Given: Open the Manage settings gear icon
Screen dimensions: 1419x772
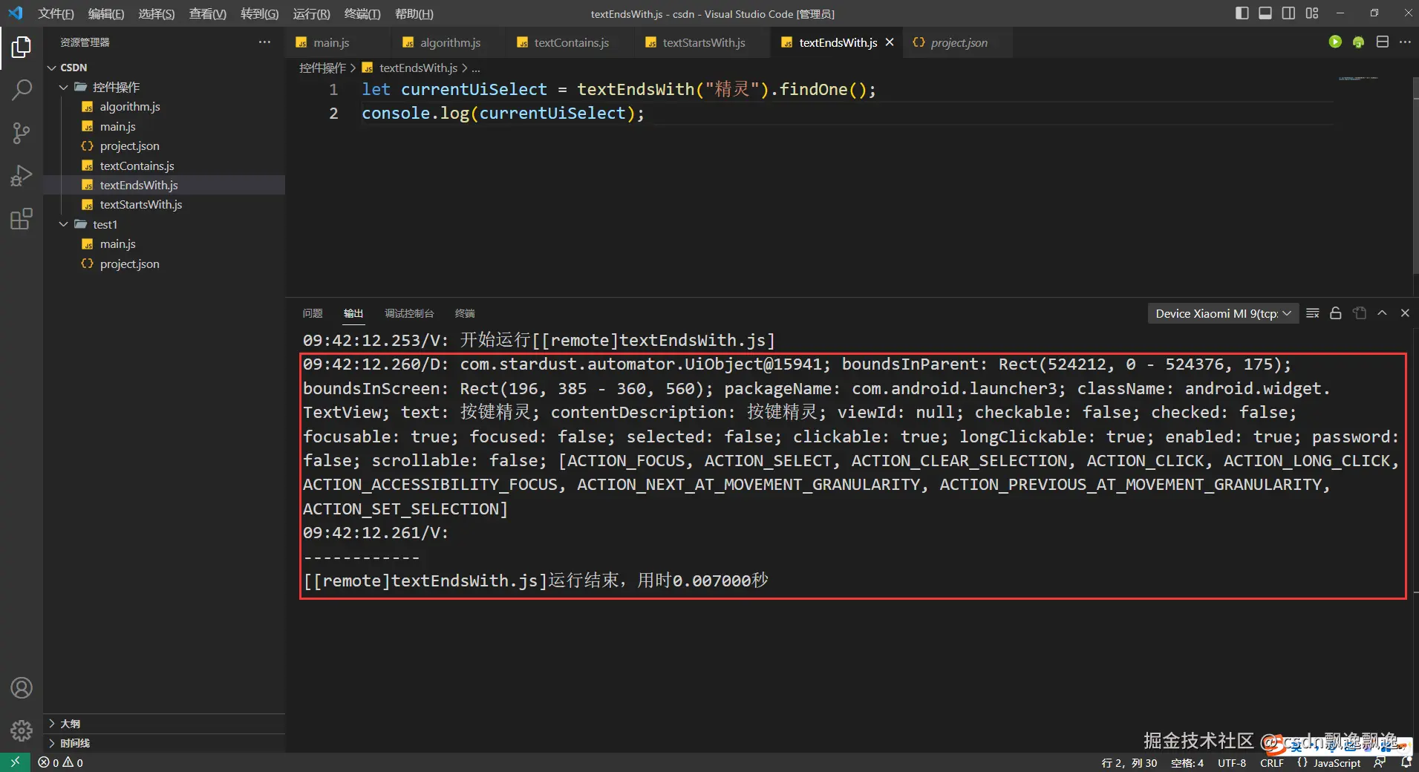Looking at the screenshot, I should coord(22,731).
